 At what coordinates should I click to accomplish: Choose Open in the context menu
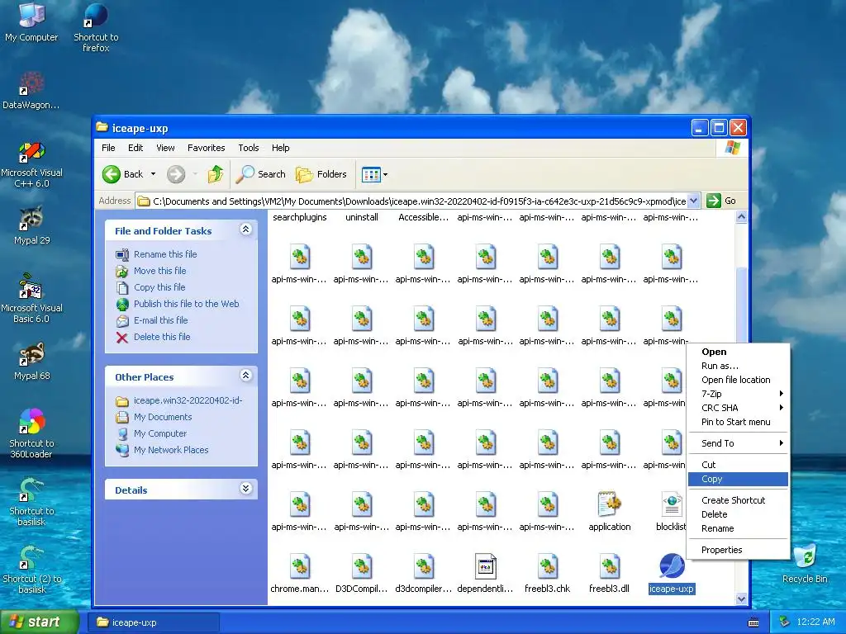tap(738, 352)
